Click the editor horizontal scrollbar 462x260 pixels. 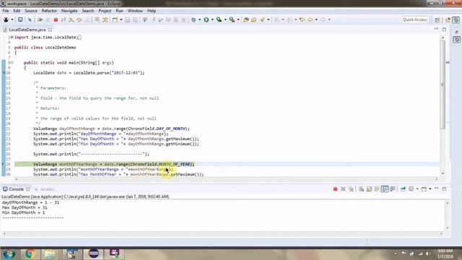(226, 179)
